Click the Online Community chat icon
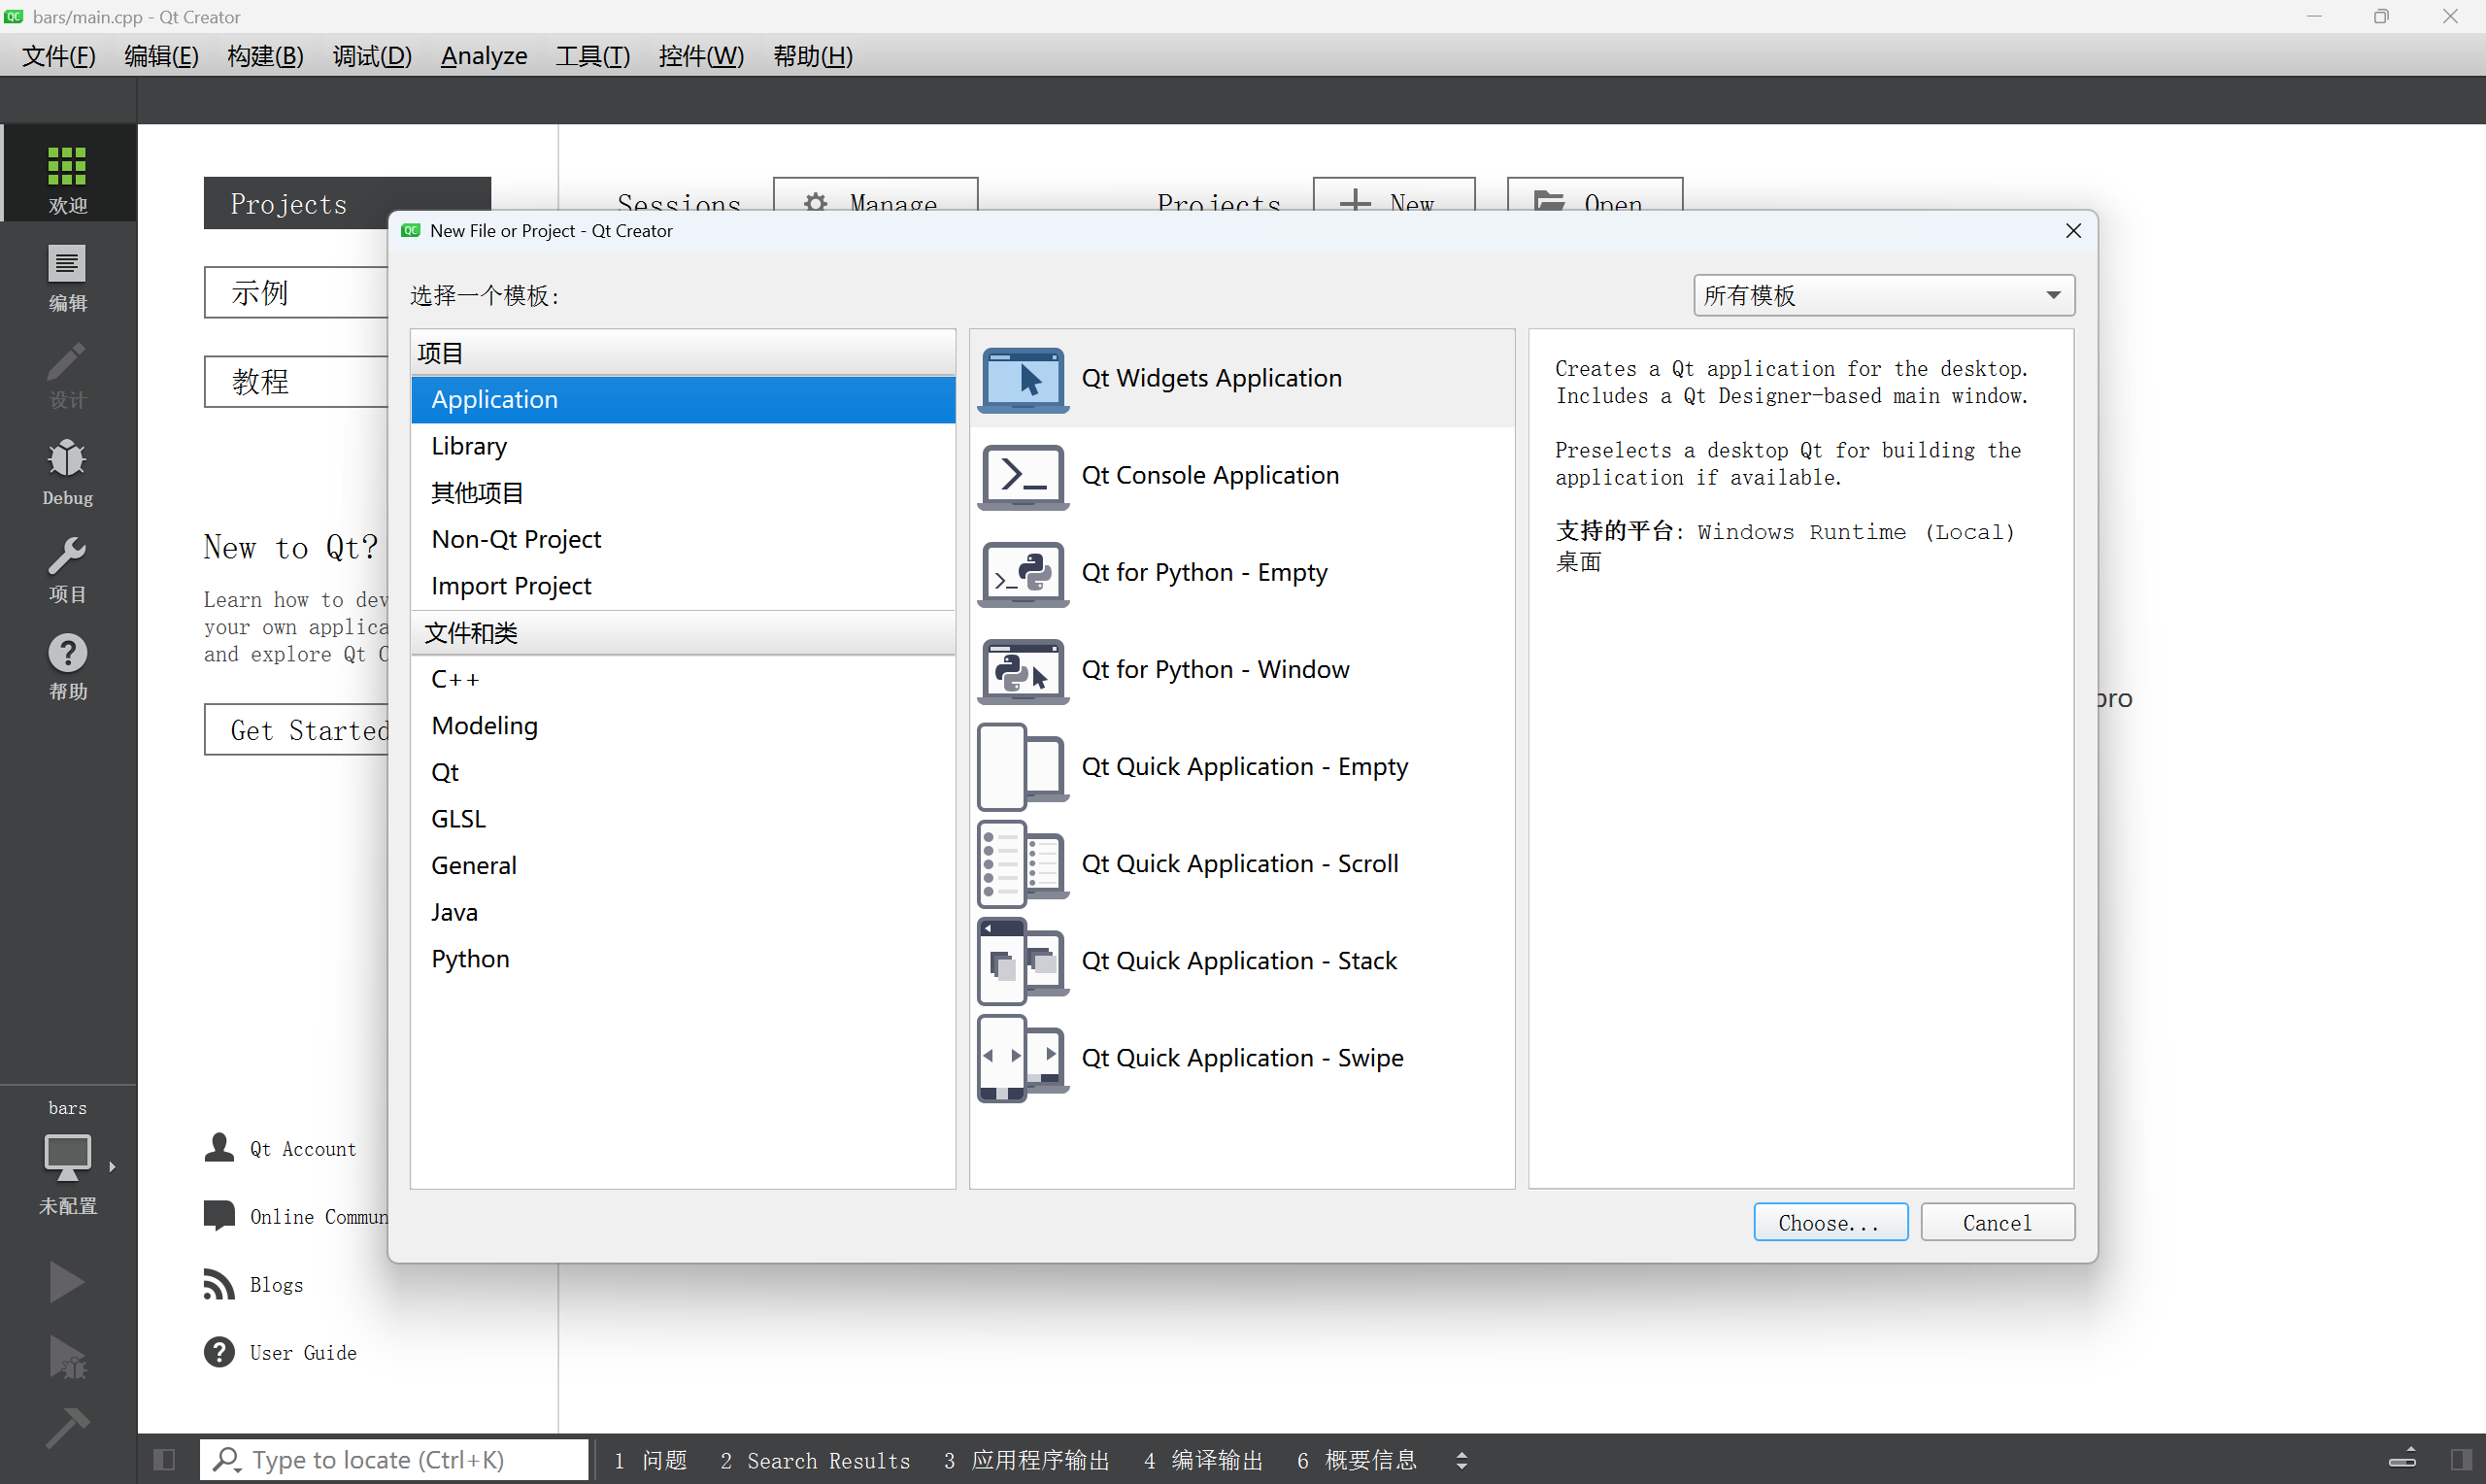Viewport: 2486px width, 1484px height. pyautogui.click(x=218, y=1215)
